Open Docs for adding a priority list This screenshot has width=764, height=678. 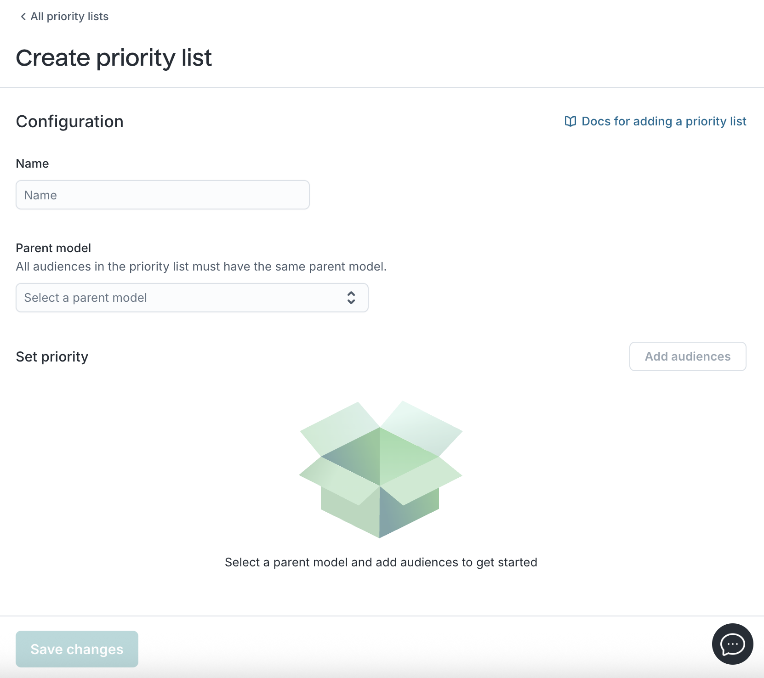(x=663, y=121)
